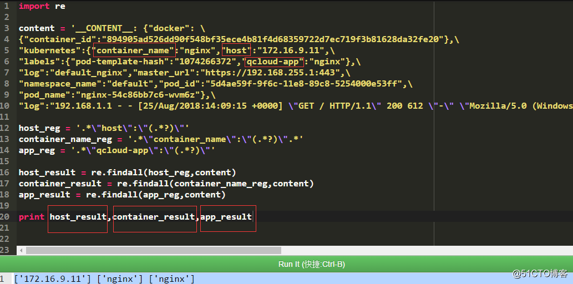The height and width of the screenshot is (284, 573).
Task: Click the master_url https address on line 7
Action: 273,73
